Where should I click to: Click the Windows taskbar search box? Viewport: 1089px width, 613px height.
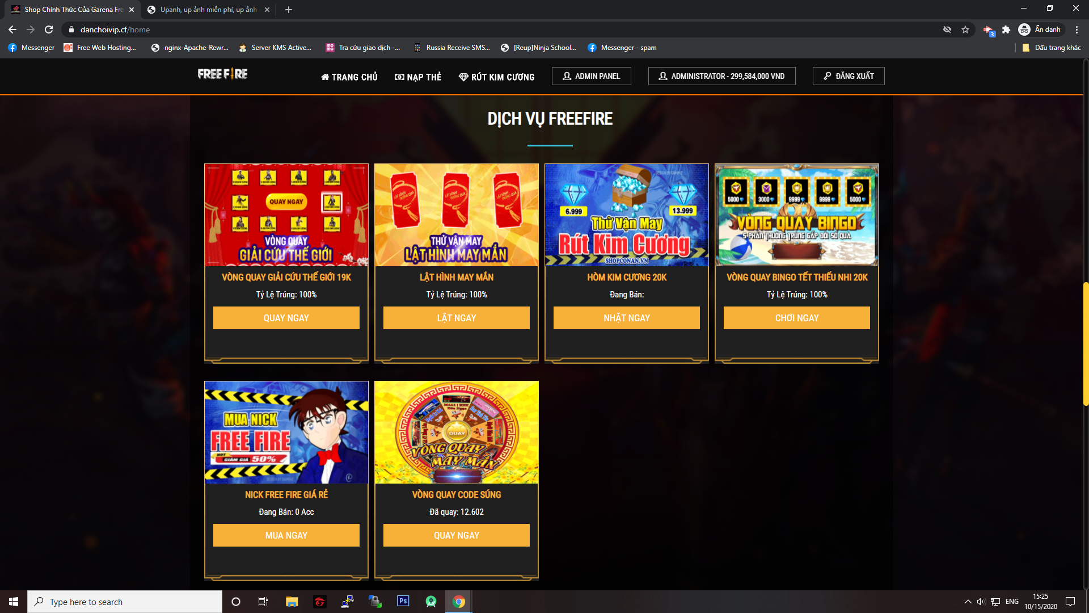click(125, 602)
